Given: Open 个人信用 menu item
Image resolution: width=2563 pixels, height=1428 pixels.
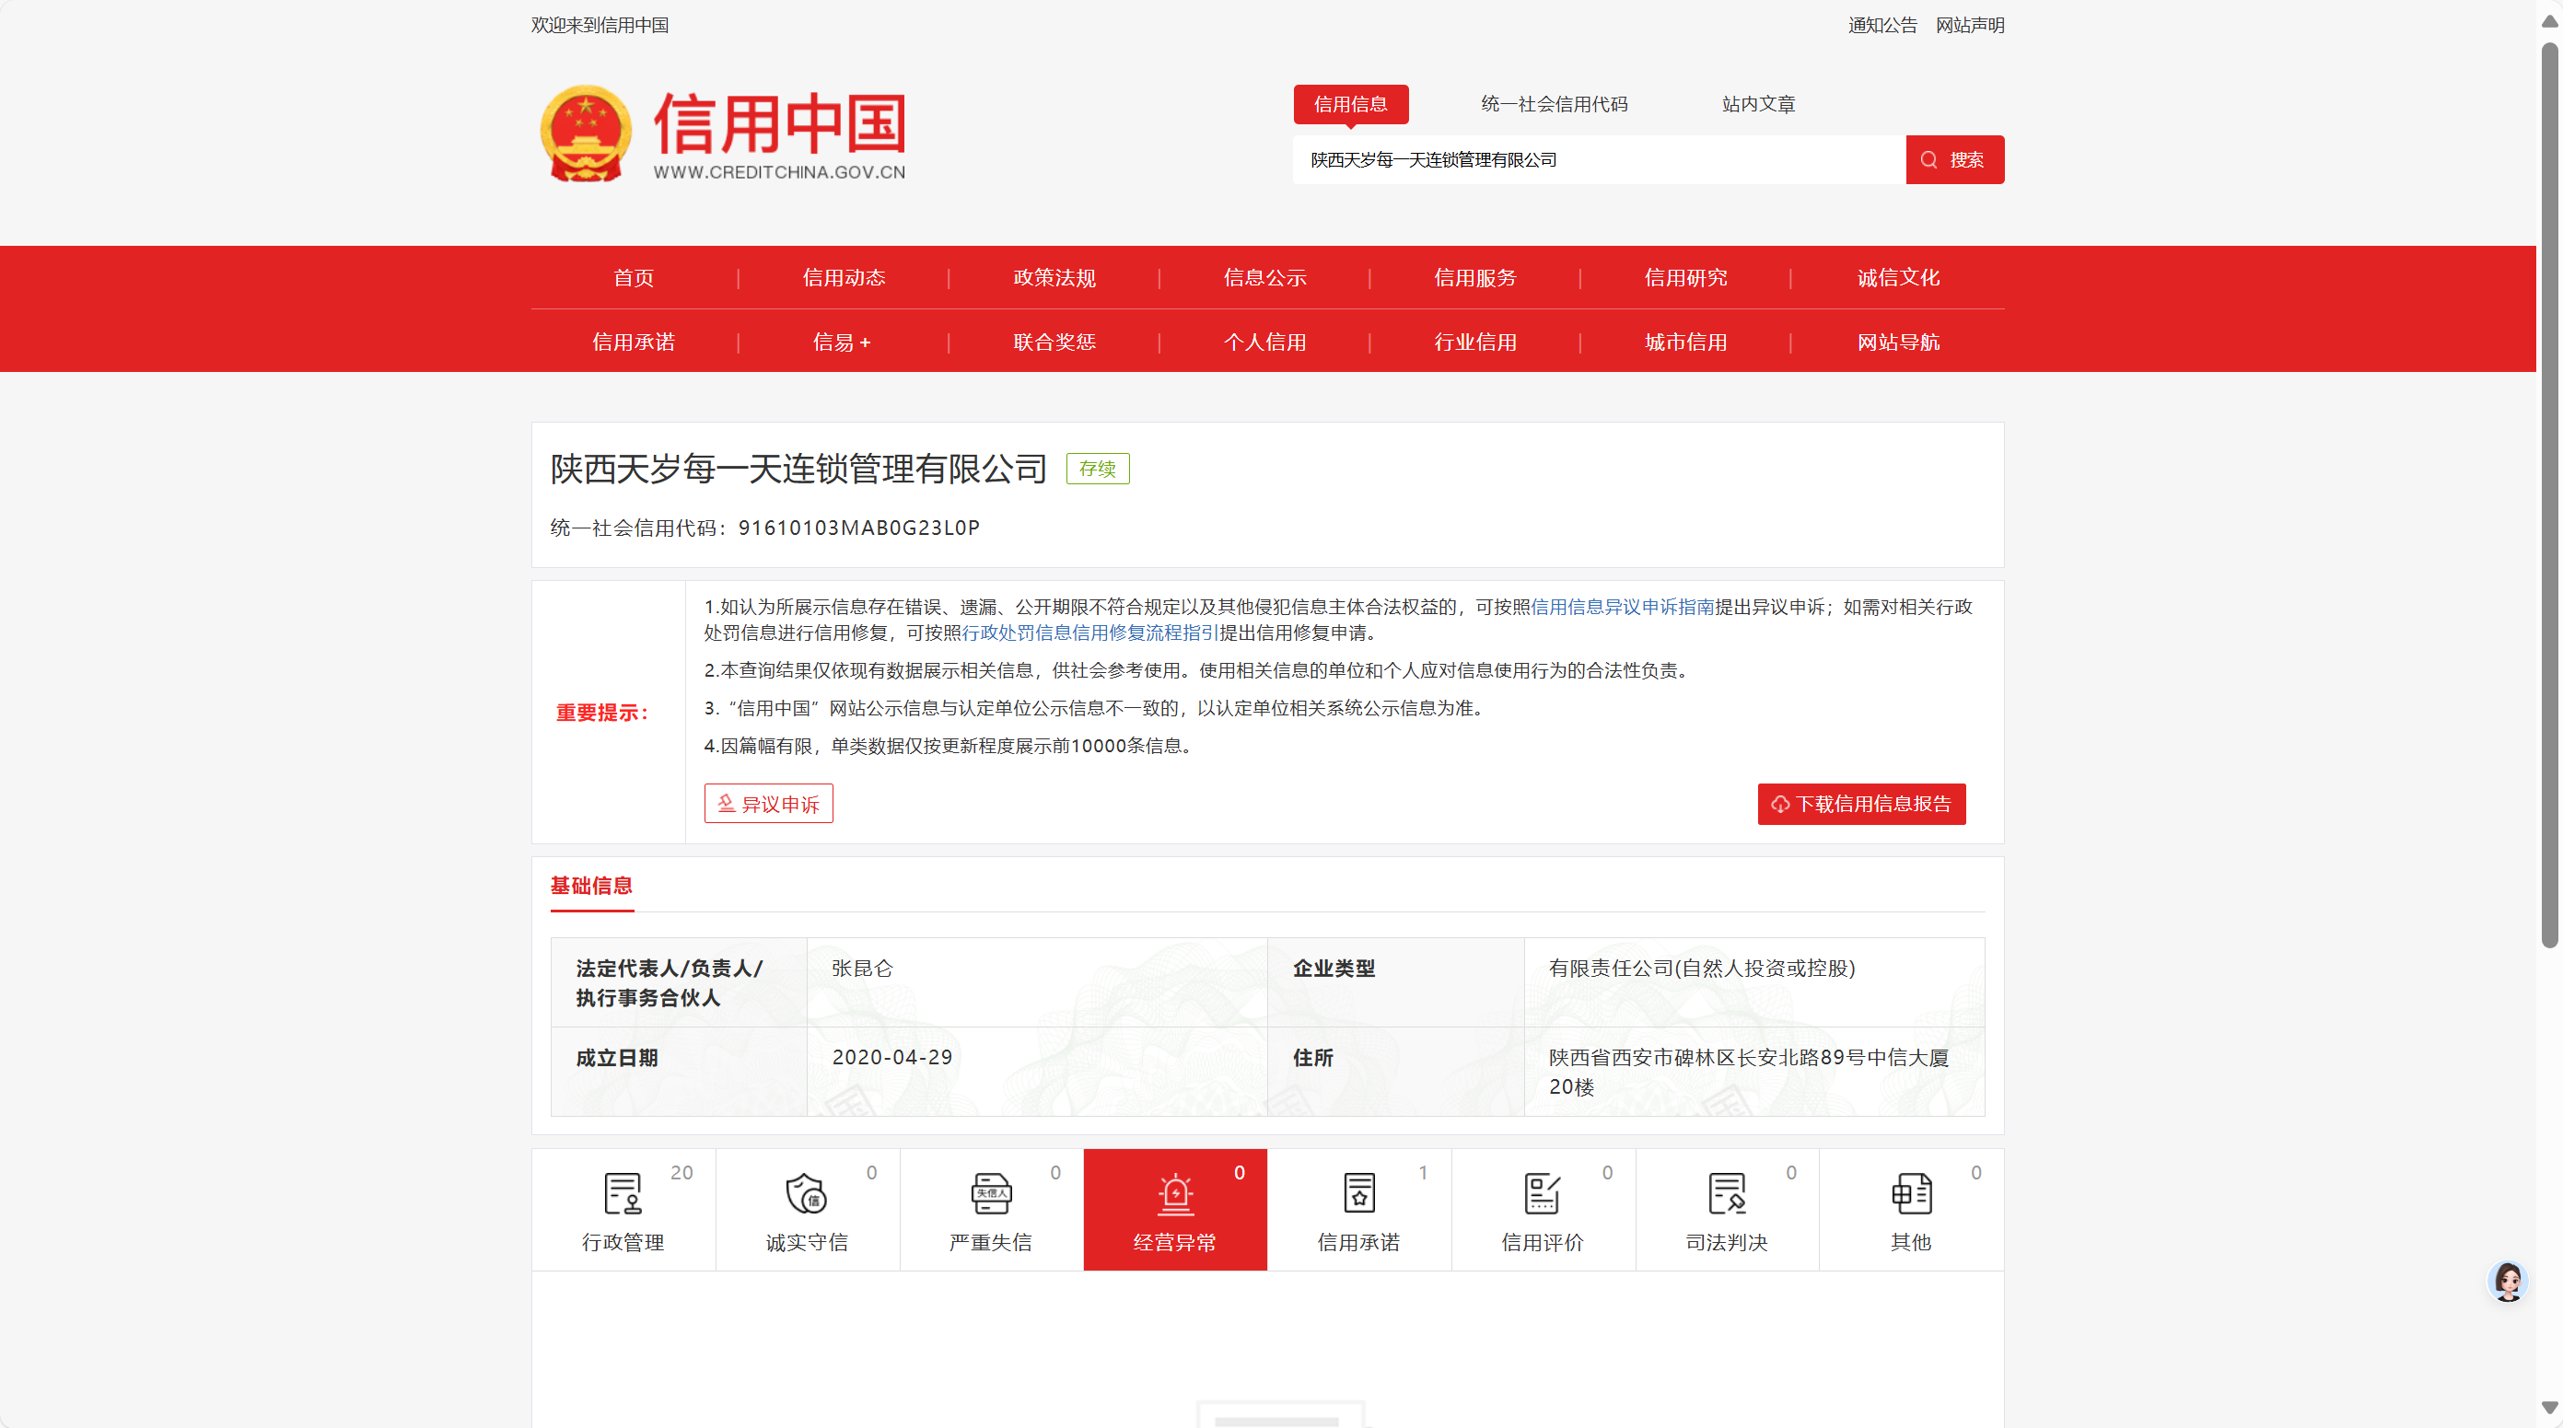Looking at the screenshot, I should click(x=1264, y=342).
